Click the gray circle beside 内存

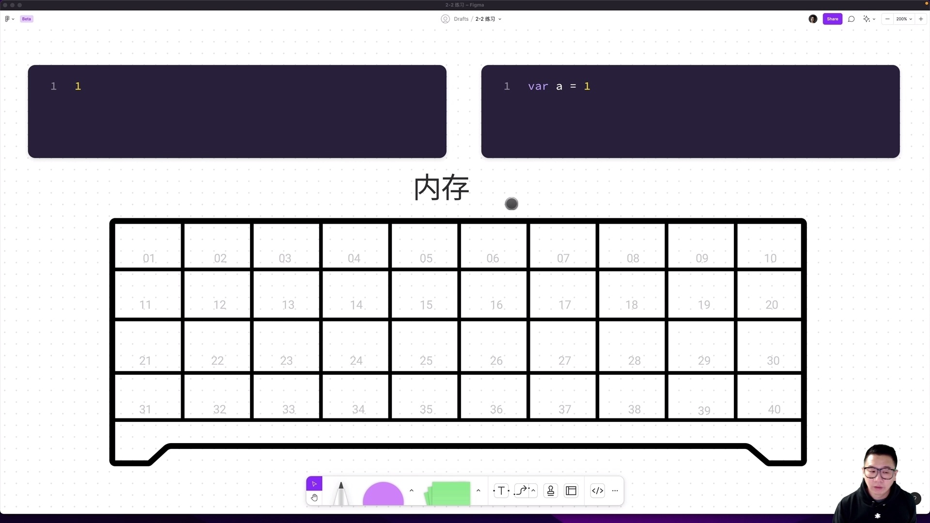point(511,204)
